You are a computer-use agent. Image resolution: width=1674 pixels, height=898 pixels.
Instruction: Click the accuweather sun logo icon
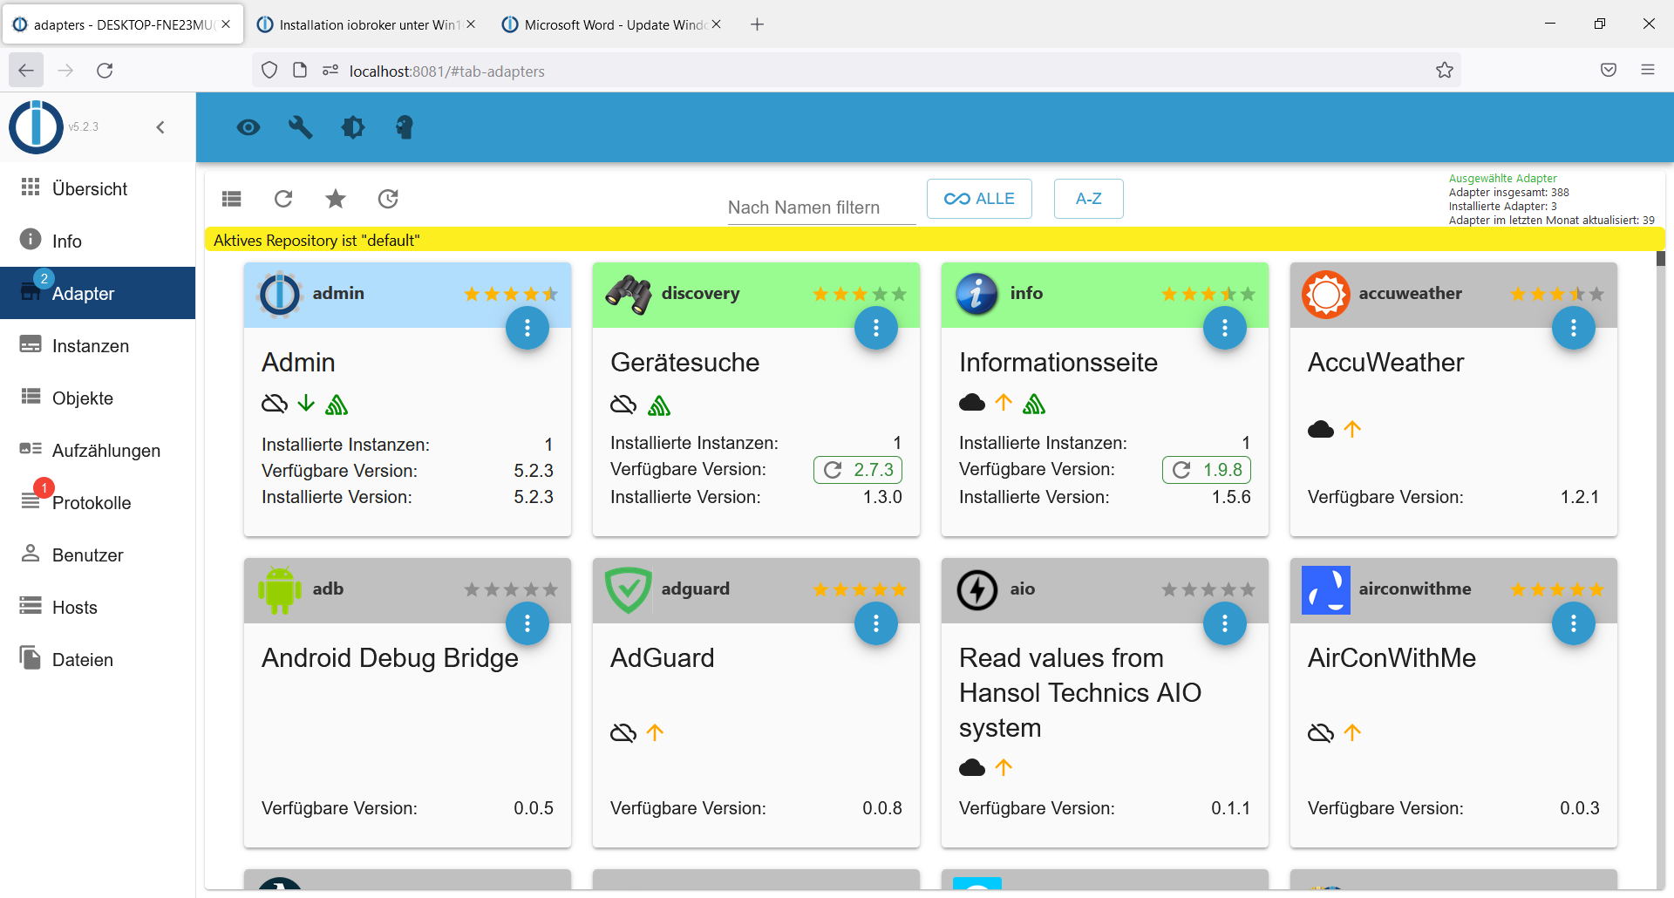click(1326, 294)
